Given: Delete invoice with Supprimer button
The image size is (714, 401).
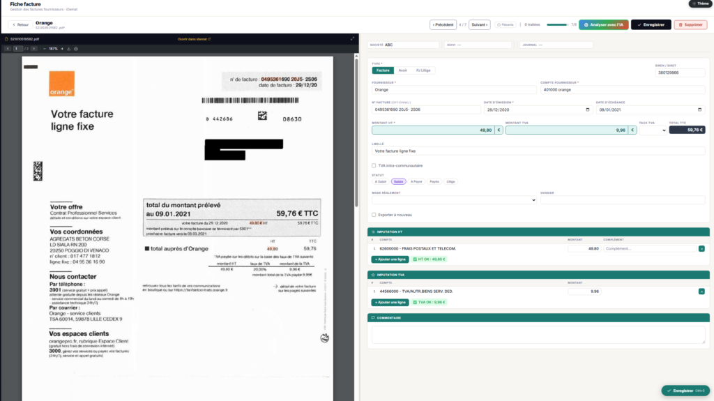Looking at the screenshot, I should tap(690, 24).
